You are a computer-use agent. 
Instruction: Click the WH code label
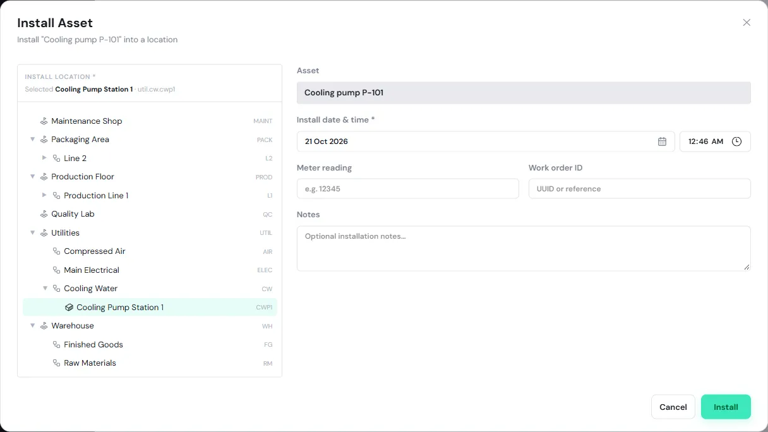tap(267, 326)
